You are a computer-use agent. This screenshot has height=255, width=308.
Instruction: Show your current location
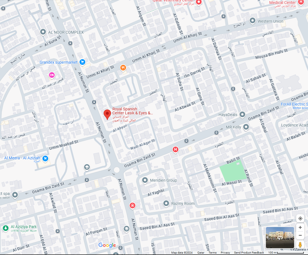(300, 218)
